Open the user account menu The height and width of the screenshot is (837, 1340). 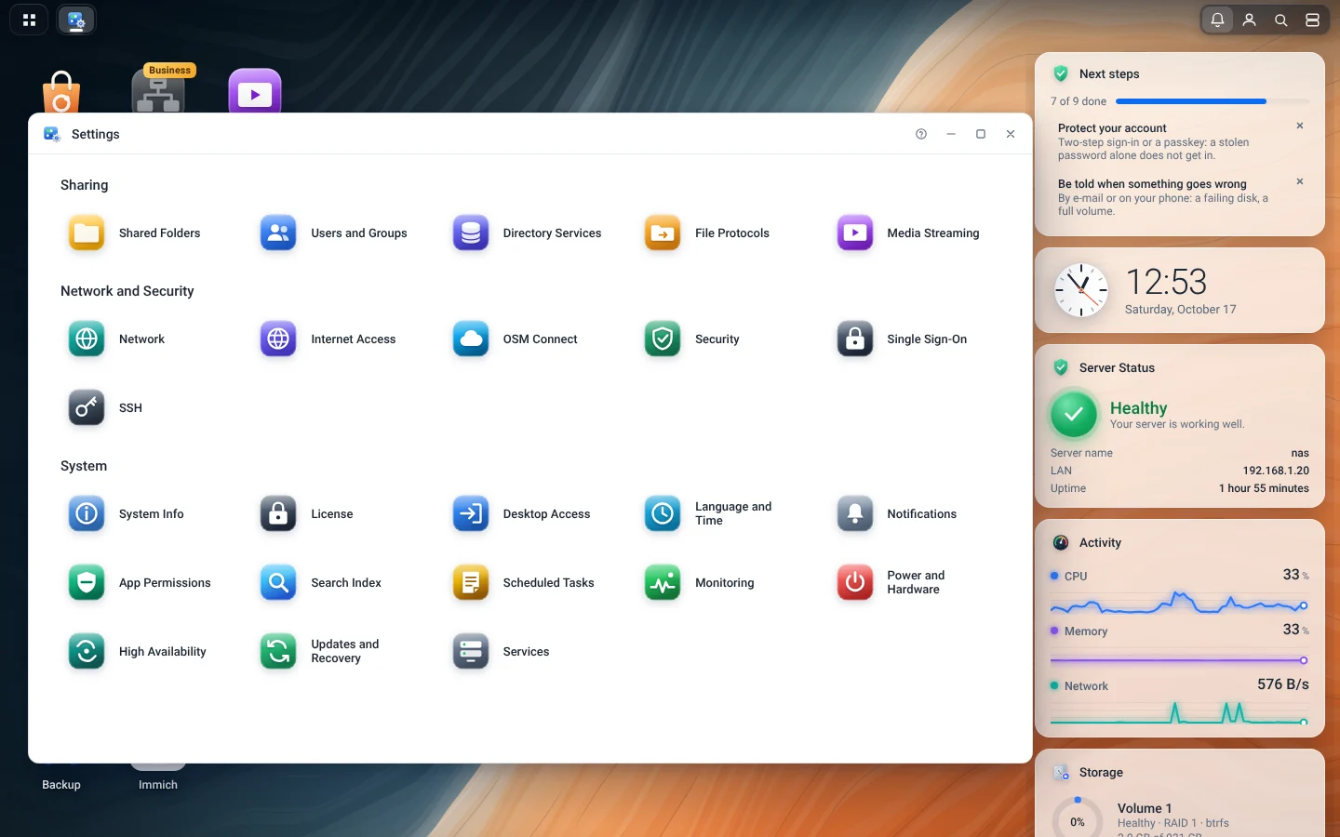pyautogui.click(x=1250, y=20)
